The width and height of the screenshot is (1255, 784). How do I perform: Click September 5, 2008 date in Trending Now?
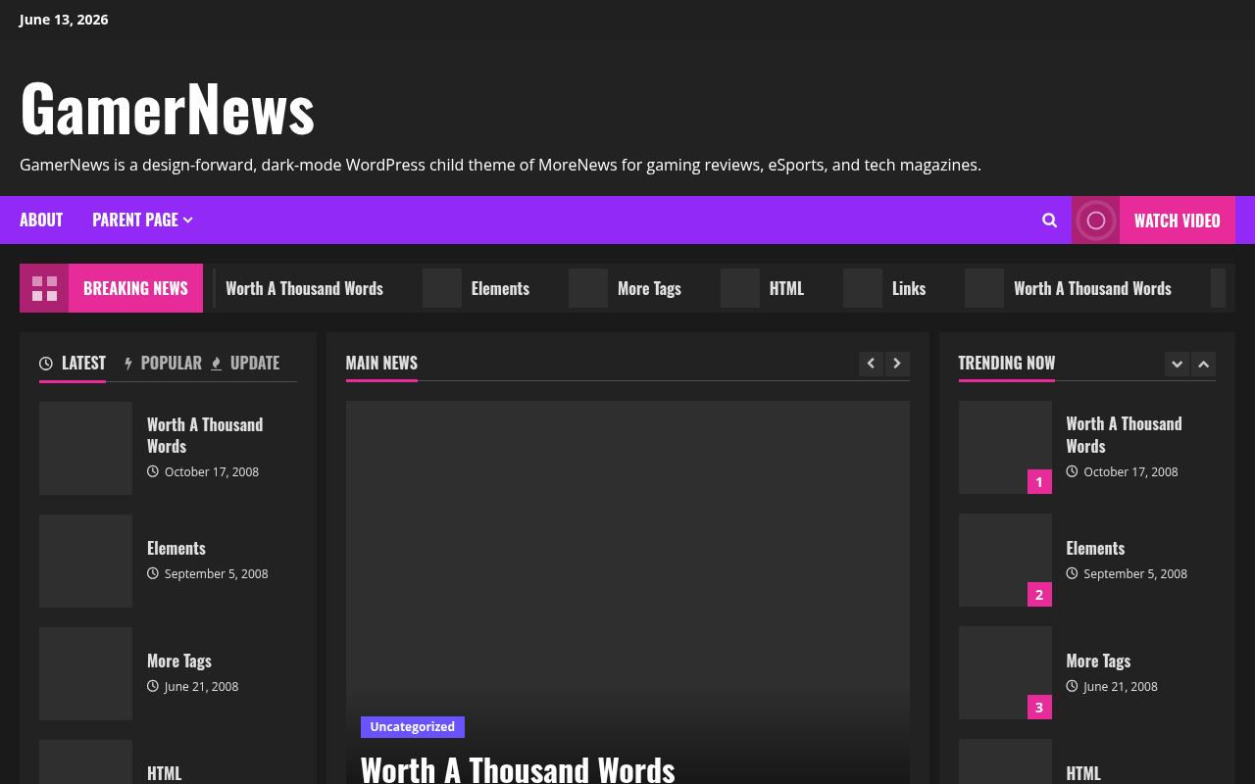pyautogui.click(x=1135, y=573)
